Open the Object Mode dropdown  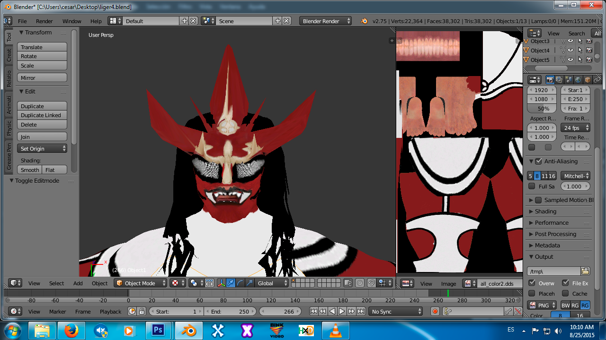(x=141, y=283)
